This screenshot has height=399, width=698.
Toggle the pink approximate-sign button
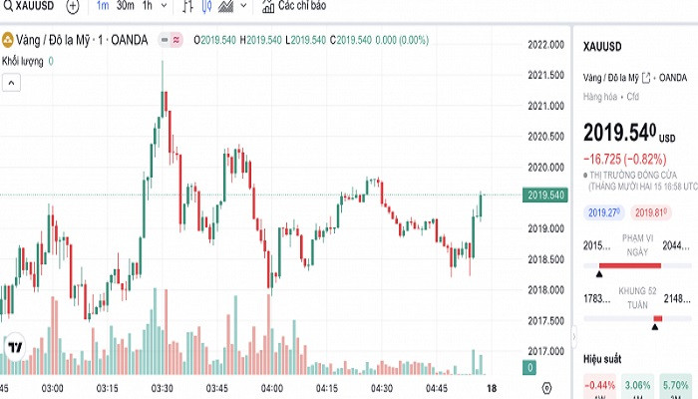[x=176, y=40]
